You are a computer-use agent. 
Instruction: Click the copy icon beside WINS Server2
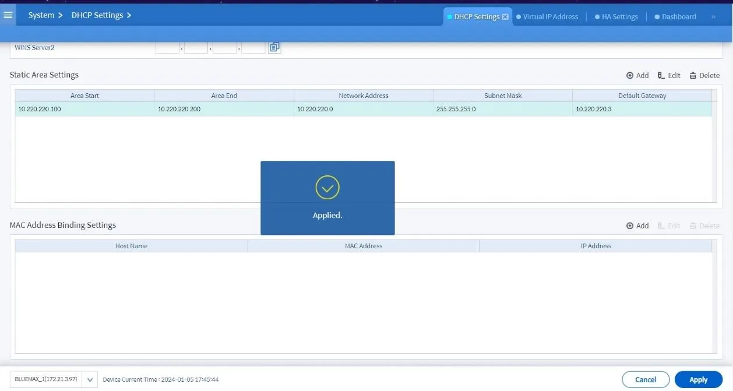274,47
